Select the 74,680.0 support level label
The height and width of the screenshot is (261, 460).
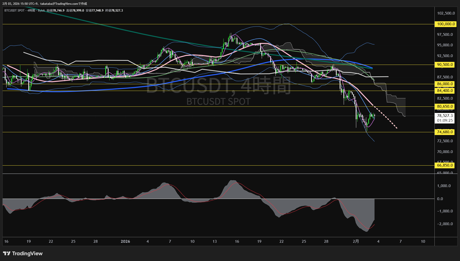[445, 132]
